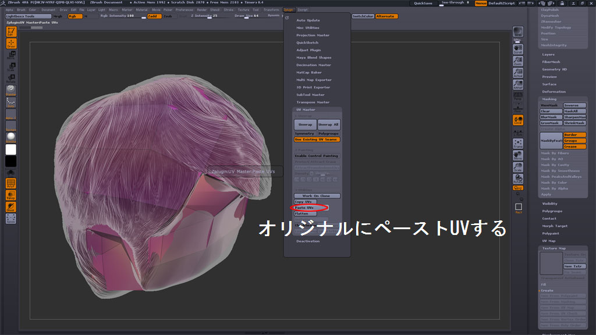This screenshot has width=596, height=335.
Task: Click MaskByFeature button
Action: point(551,141)
